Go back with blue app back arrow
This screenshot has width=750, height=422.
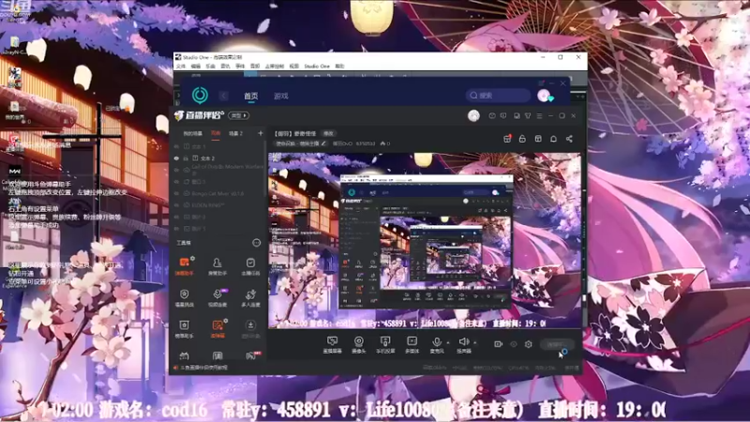(x=224, y=96)
